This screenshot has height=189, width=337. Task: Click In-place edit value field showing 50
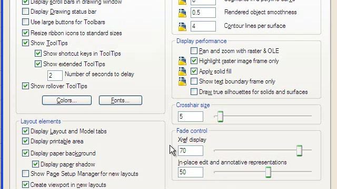click(x=191, y=172)
